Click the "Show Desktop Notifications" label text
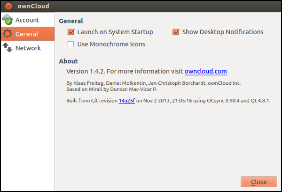 [x=222, y=32]
